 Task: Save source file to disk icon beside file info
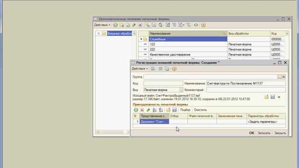[273, 97]
